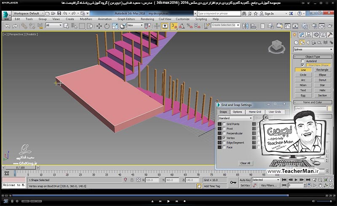The width and height of the screenshot is (337, 206).
Task: Toggle the Auto Key button
Action: pos(245,180)
